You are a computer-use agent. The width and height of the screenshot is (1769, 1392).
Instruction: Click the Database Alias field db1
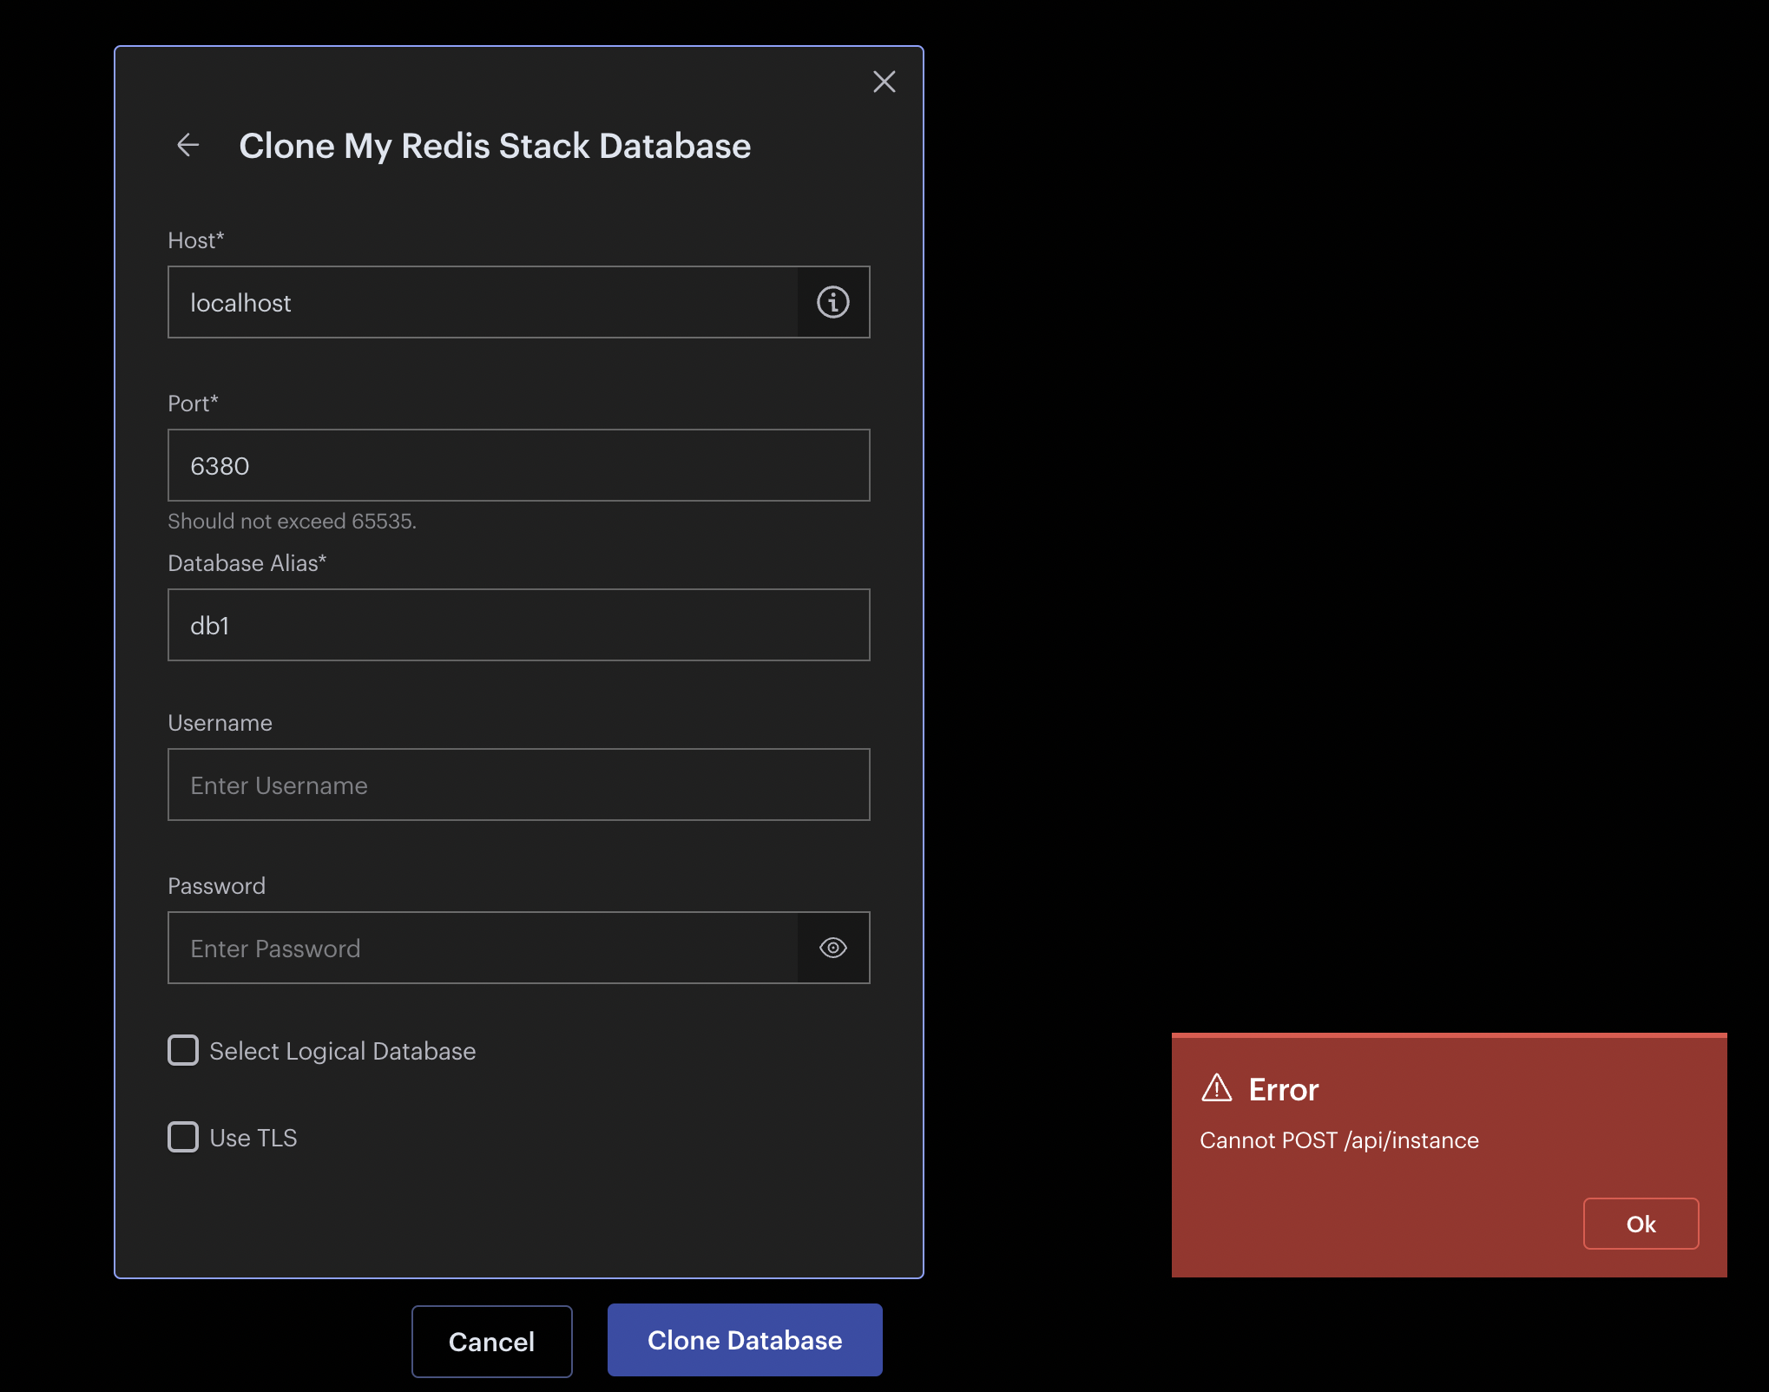518,625
